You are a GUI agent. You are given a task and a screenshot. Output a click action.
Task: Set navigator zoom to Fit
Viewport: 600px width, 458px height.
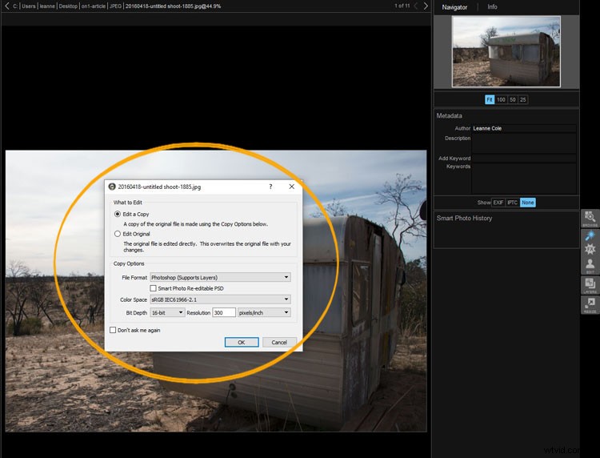click(x=490, y=99)
